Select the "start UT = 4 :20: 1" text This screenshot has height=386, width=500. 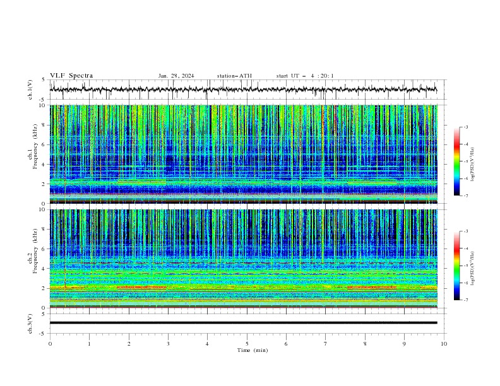pyautogui.click(x=305, y=76)
